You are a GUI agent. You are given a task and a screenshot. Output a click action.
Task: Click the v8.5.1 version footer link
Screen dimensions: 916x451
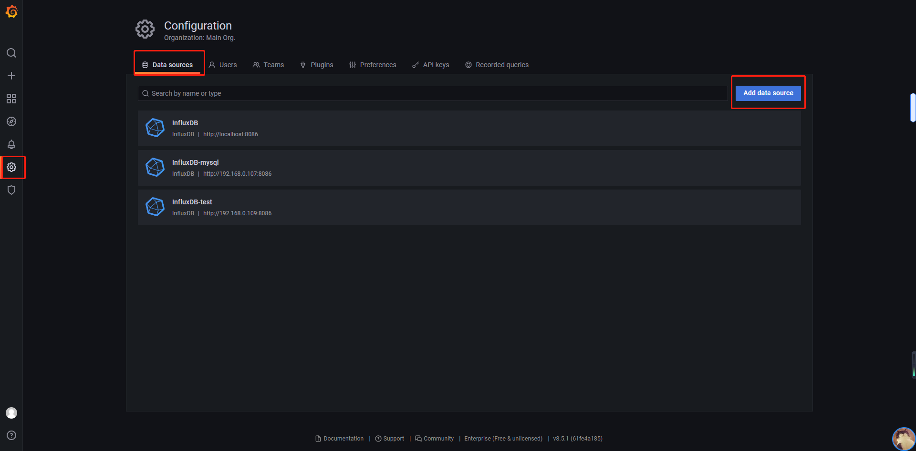(x=578, y=439)
